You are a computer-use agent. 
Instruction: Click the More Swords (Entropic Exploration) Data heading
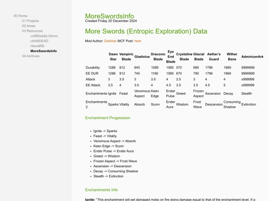(146, 31)
